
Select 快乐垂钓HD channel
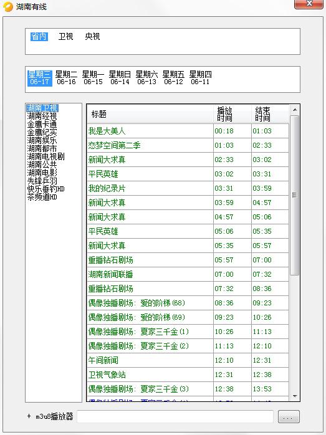[46, 189]
